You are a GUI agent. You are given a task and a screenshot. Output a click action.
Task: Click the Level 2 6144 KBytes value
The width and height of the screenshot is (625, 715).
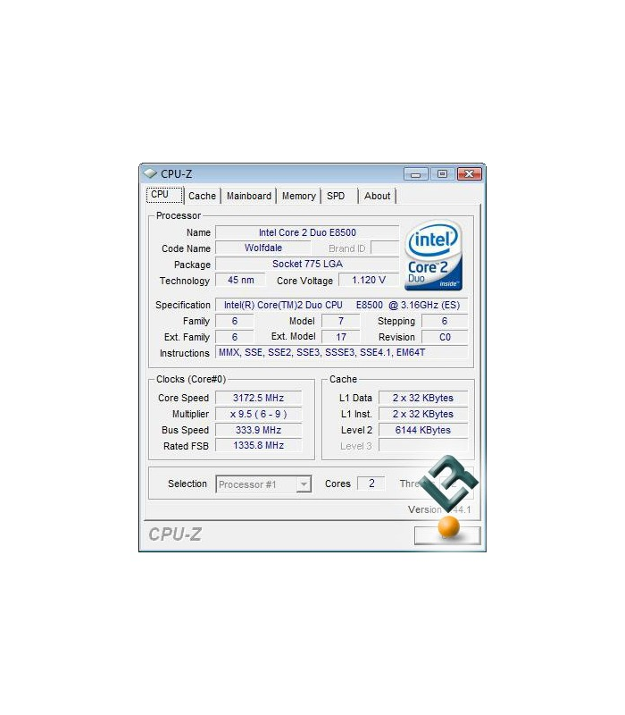point(423,430)
